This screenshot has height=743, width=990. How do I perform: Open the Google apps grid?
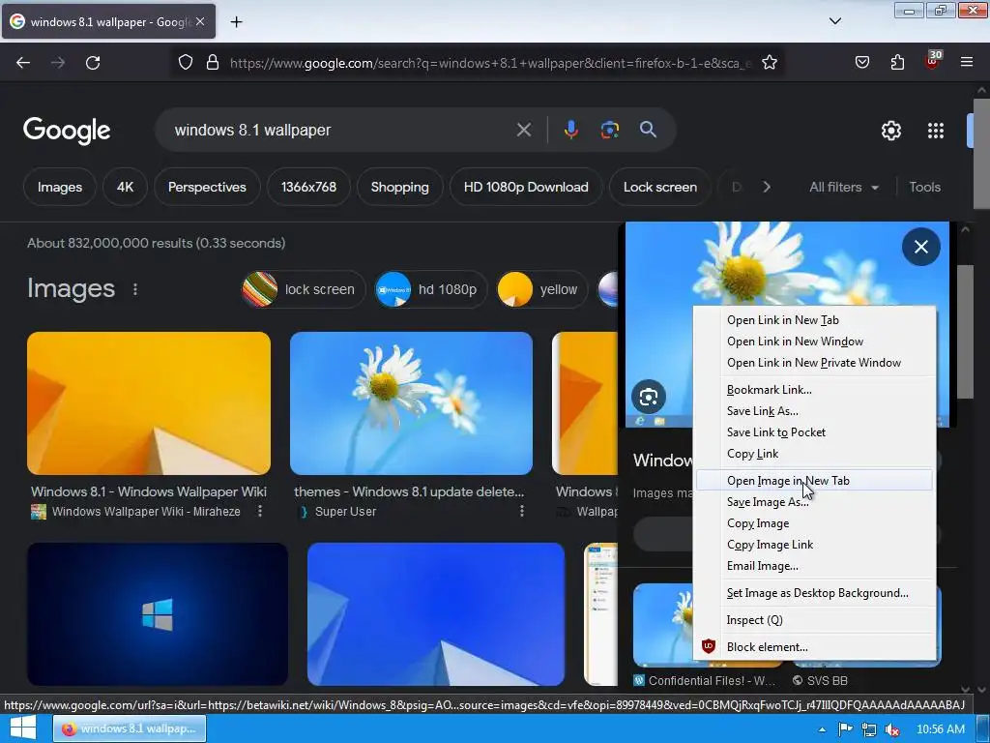pos(936,131)
